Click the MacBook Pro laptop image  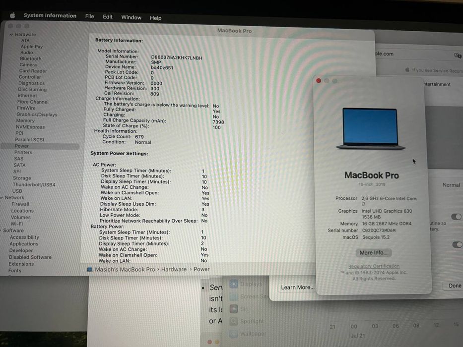pos(371,129)
